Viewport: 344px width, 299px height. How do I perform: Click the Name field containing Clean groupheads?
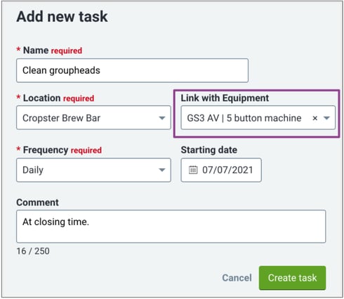coord(132,70)
